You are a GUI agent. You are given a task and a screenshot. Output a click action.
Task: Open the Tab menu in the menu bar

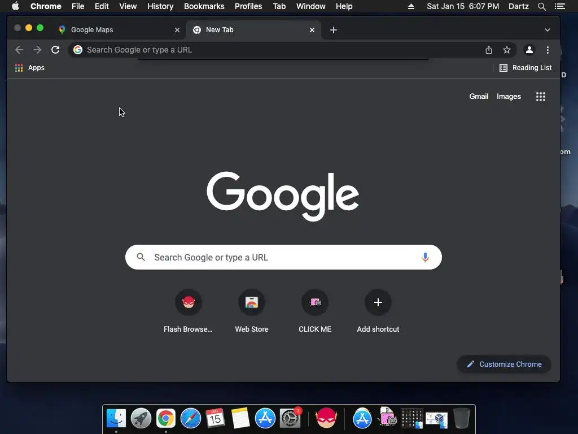click(279, 6)
